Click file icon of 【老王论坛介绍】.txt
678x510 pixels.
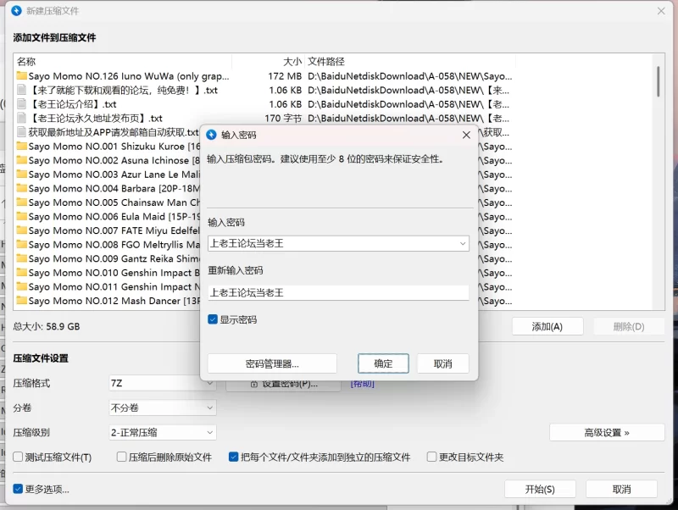click(22, 103)
